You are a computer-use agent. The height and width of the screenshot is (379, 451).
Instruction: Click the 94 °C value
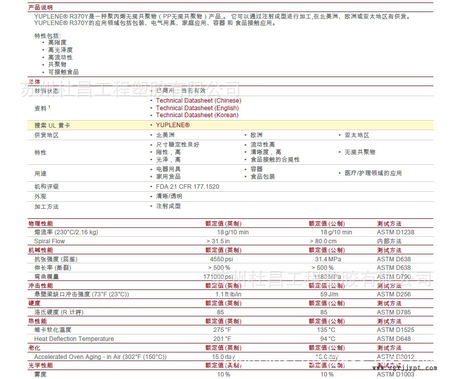[x=328, y=339]
